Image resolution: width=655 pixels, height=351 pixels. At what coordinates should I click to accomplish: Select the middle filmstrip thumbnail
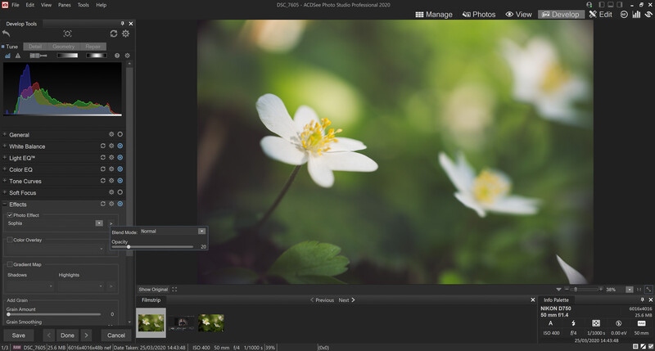tap(182, 323)
